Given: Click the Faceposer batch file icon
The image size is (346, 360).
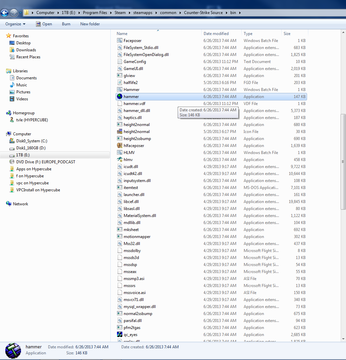Looking at the screenshot, I should 120,41.
